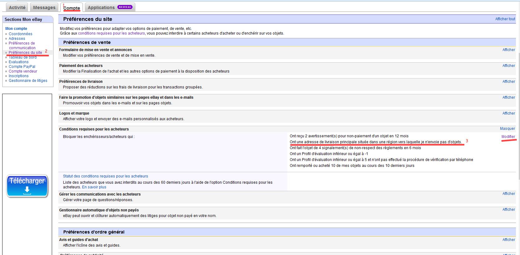Click 'Ont reçu 2 avertissement(s)' condition text
This screenshot has width=520, height=255.
tap(349, 136)
